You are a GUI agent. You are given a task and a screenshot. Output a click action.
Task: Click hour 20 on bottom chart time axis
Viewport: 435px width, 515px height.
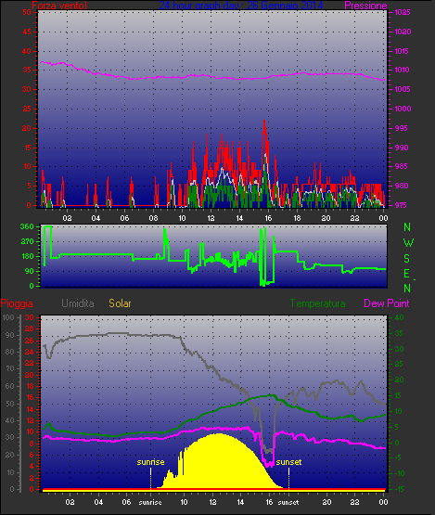click(326, 502)
